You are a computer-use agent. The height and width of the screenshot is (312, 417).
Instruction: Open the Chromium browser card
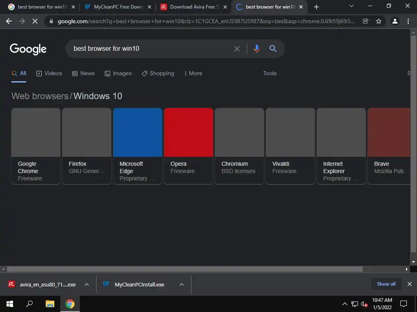(x=239, y=146)
